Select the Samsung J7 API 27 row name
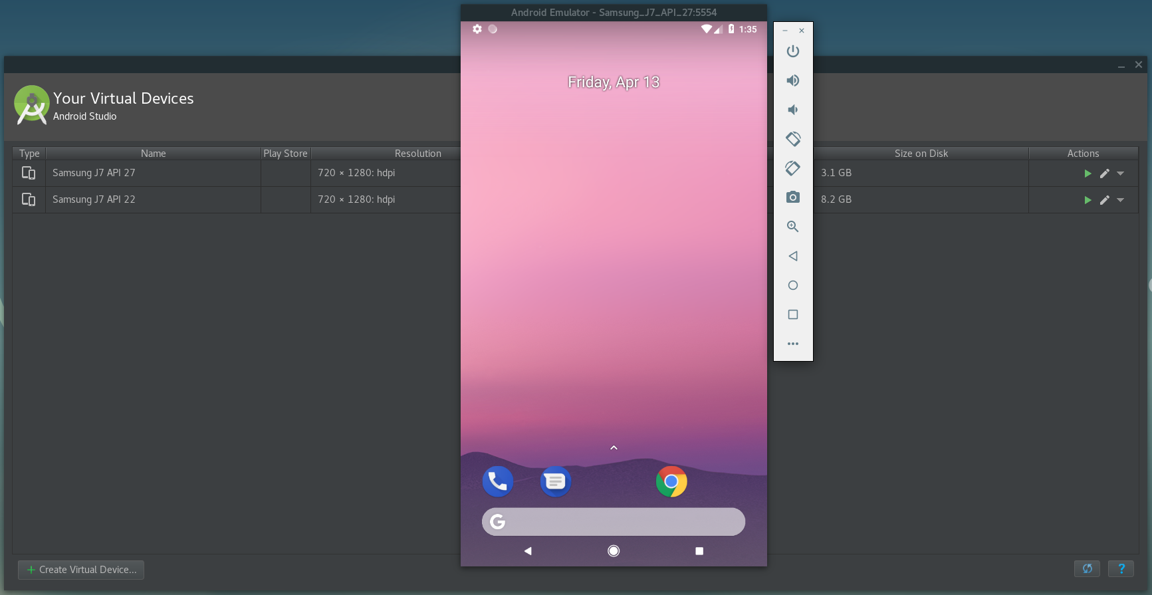The height and width of the screenshot is (595, 1152). [94, 173]
